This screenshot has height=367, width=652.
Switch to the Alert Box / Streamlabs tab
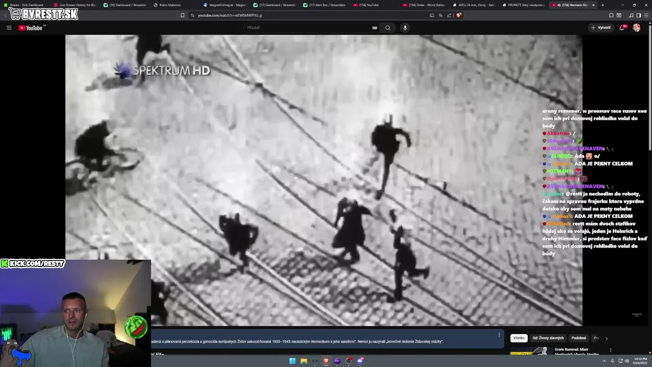324,5
